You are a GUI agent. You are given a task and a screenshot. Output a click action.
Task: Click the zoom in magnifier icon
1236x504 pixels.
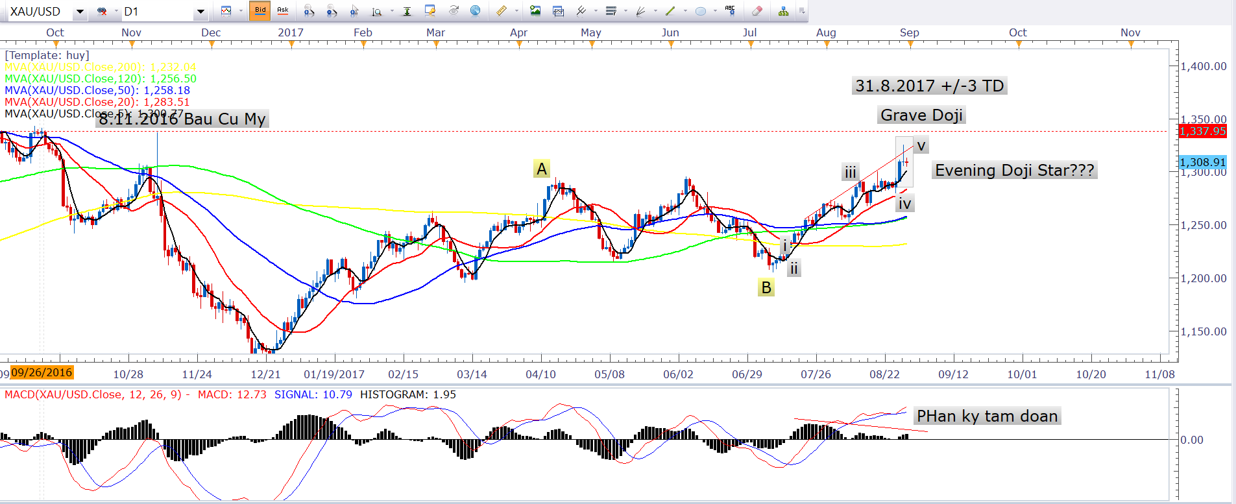(x=309, y=11)
